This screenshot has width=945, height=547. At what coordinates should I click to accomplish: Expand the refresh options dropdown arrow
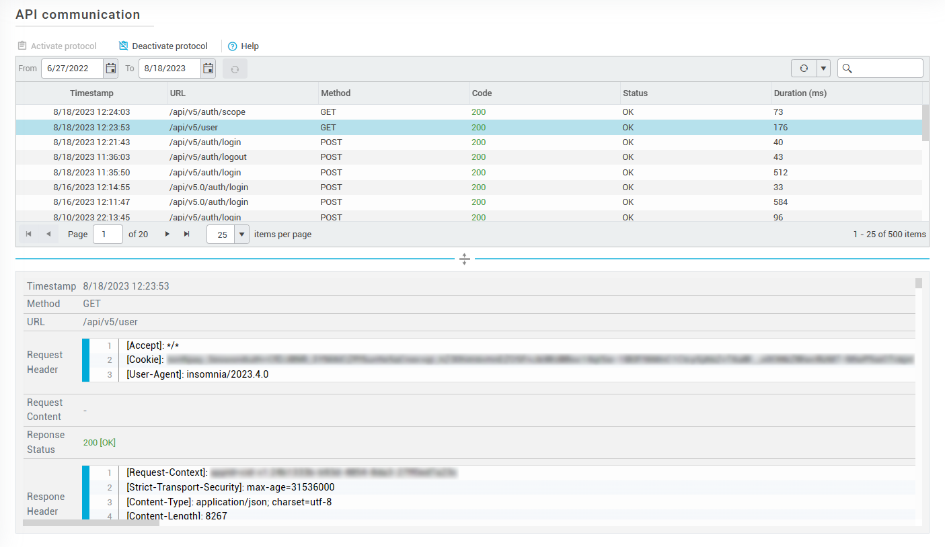824,69
